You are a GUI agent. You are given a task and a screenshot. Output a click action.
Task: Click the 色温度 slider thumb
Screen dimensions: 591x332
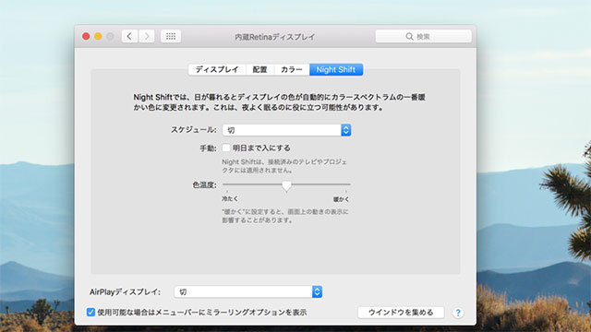click(286, 186)
